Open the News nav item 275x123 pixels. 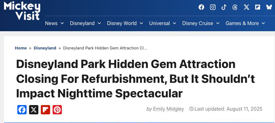[51, 23]
